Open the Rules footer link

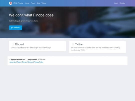pyautogui.click(x=19, y=62)
